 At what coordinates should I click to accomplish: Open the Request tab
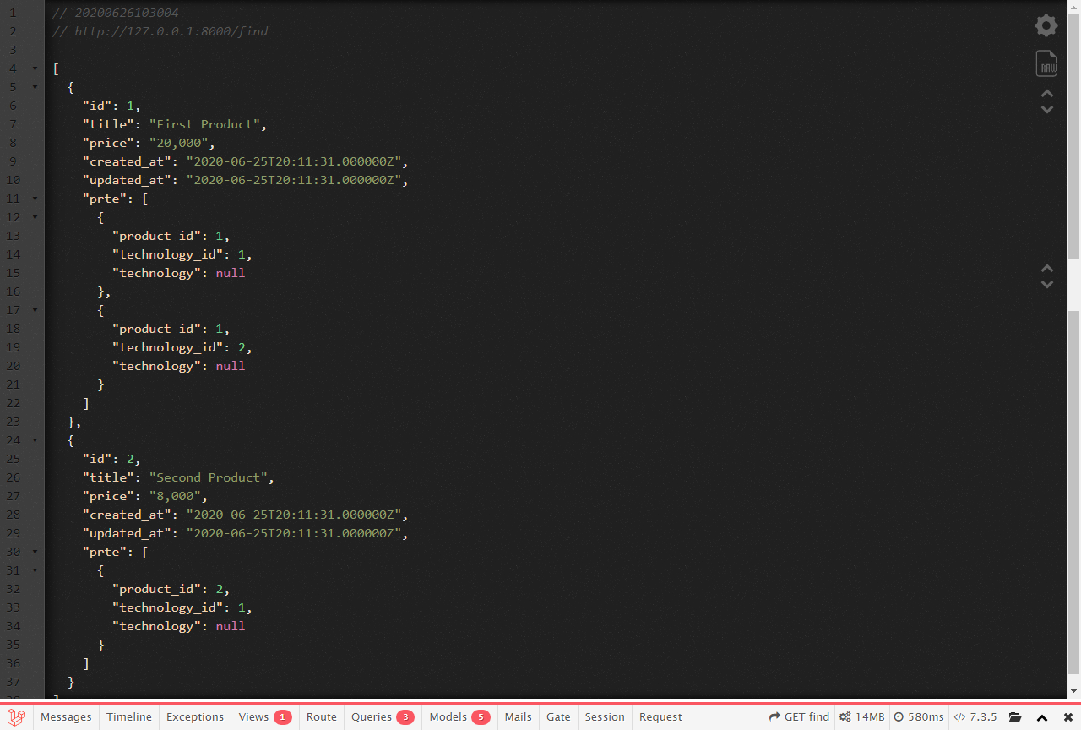click(x=660, y=717)
